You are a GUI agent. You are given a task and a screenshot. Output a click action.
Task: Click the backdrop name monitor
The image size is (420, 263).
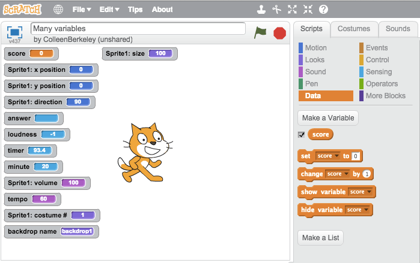coord(52,231)
